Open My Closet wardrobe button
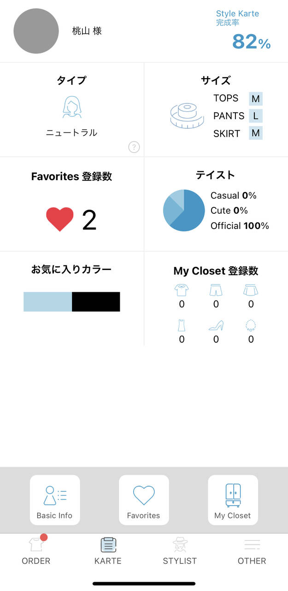 (x=233, y=500)
